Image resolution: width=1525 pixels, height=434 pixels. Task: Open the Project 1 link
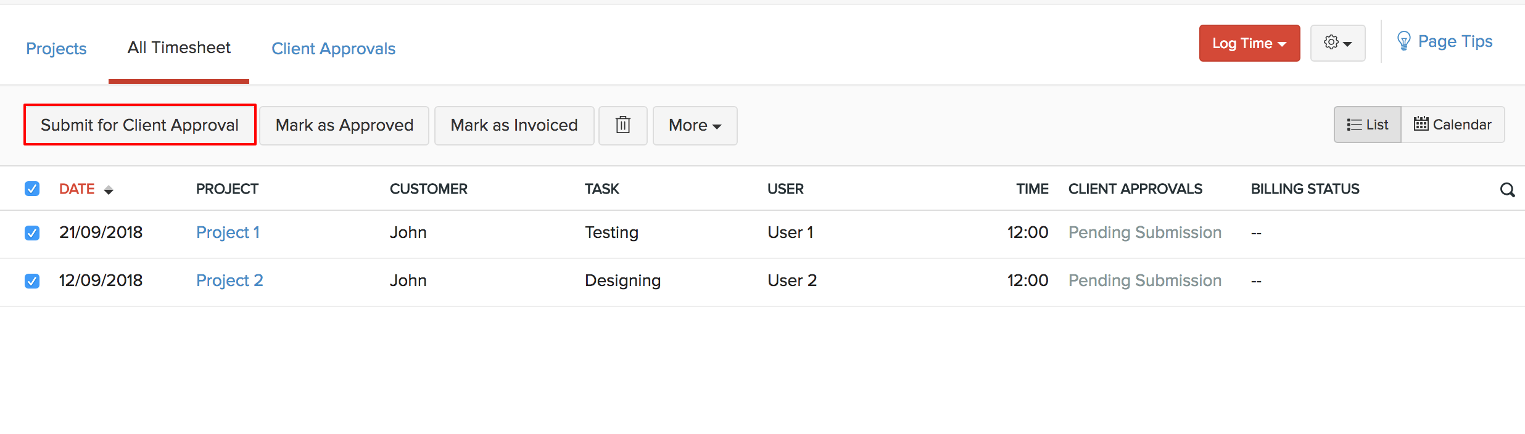[x=228, y=232]
